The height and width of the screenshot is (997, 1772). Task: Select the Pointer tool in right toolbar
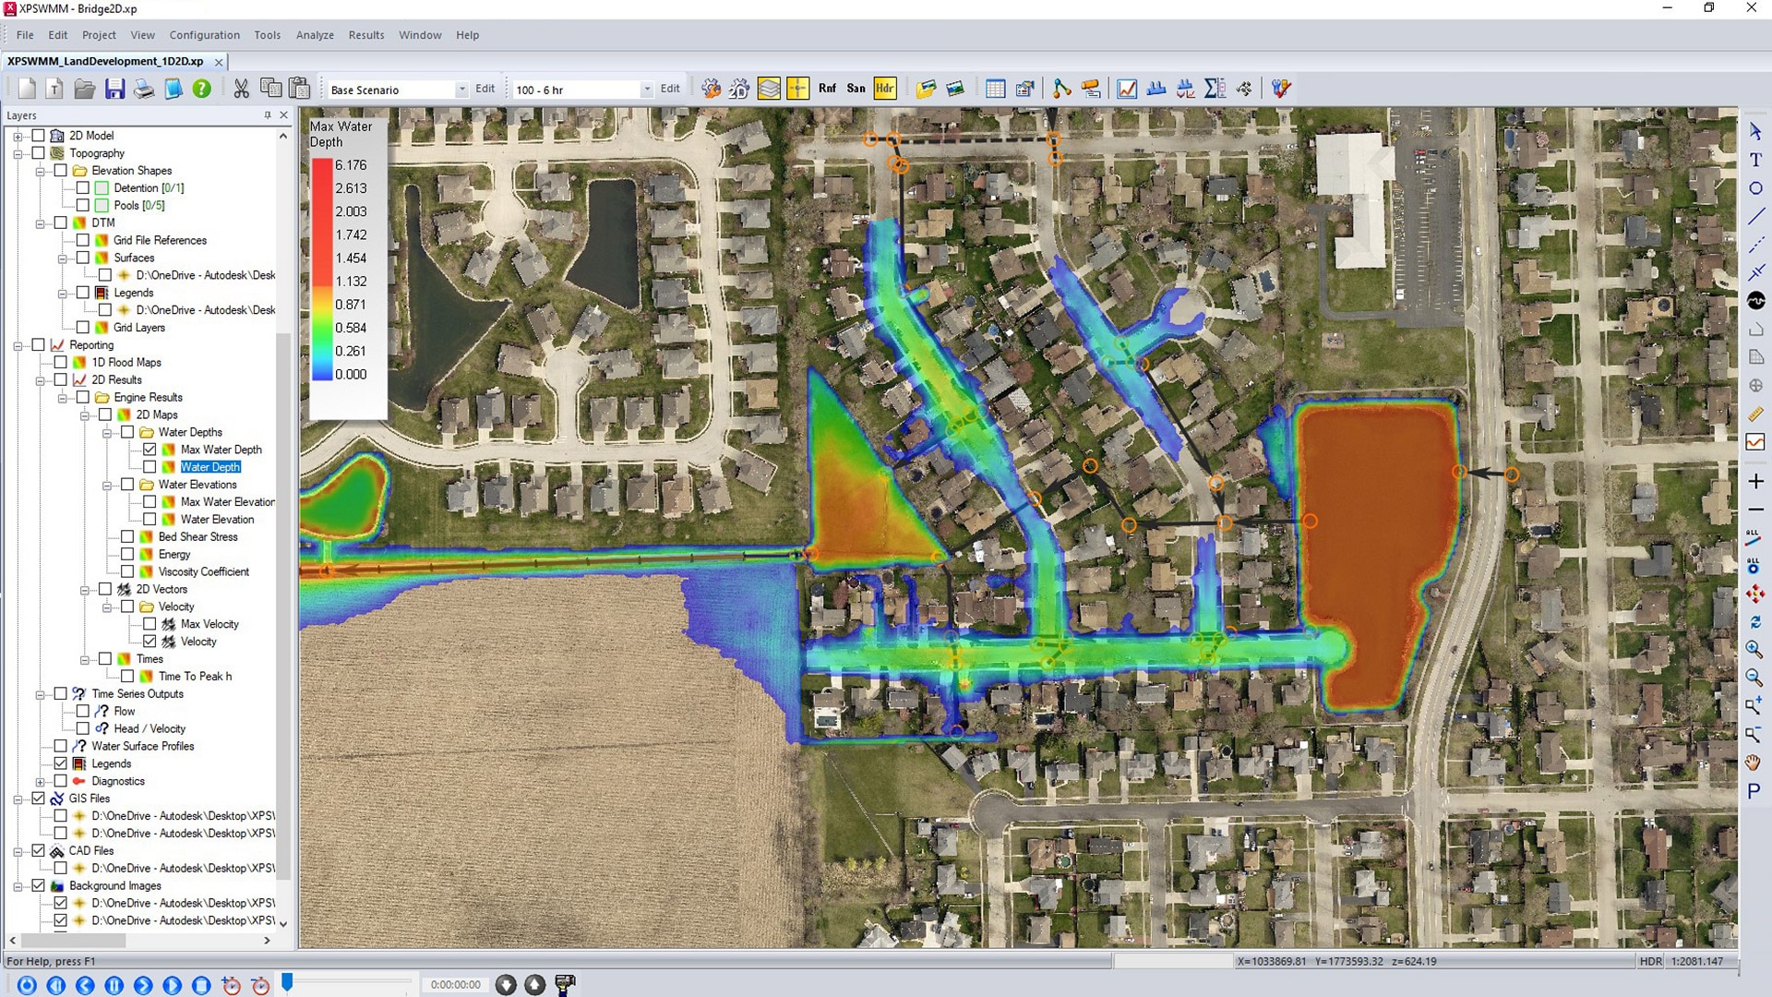click(1755, 131)
